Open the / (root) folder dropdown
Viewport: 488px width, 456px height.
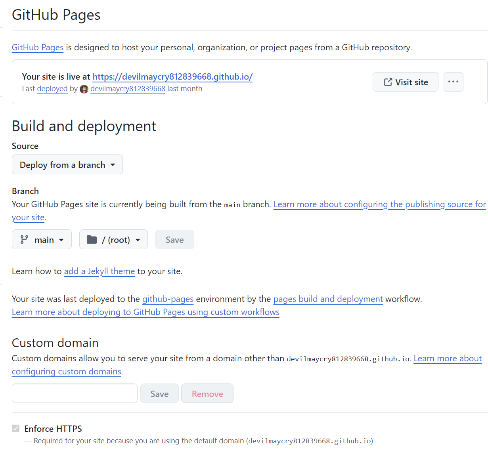[x=114, y=240]
